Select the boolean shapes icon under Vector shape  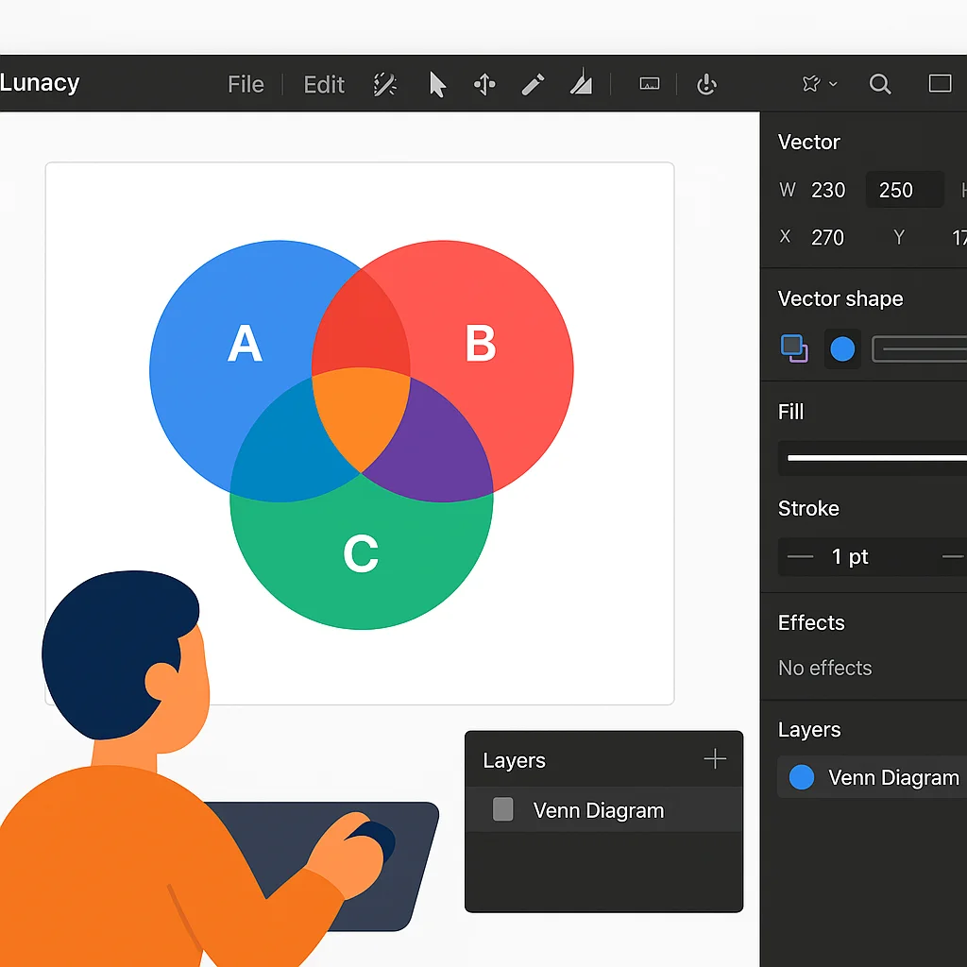point(794,349)
